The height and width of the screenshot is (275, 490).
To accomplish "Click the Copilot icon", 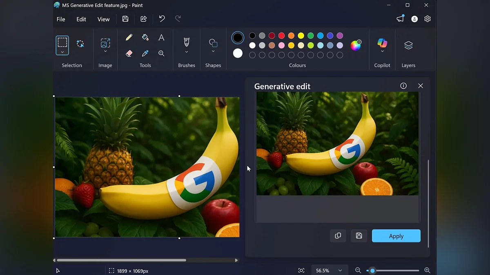I will point(382,42).
